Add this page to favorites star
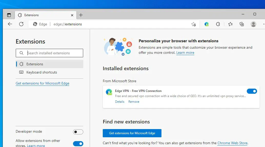The width and height of the screenshot is (265, 147). click(x=193, y=24)
